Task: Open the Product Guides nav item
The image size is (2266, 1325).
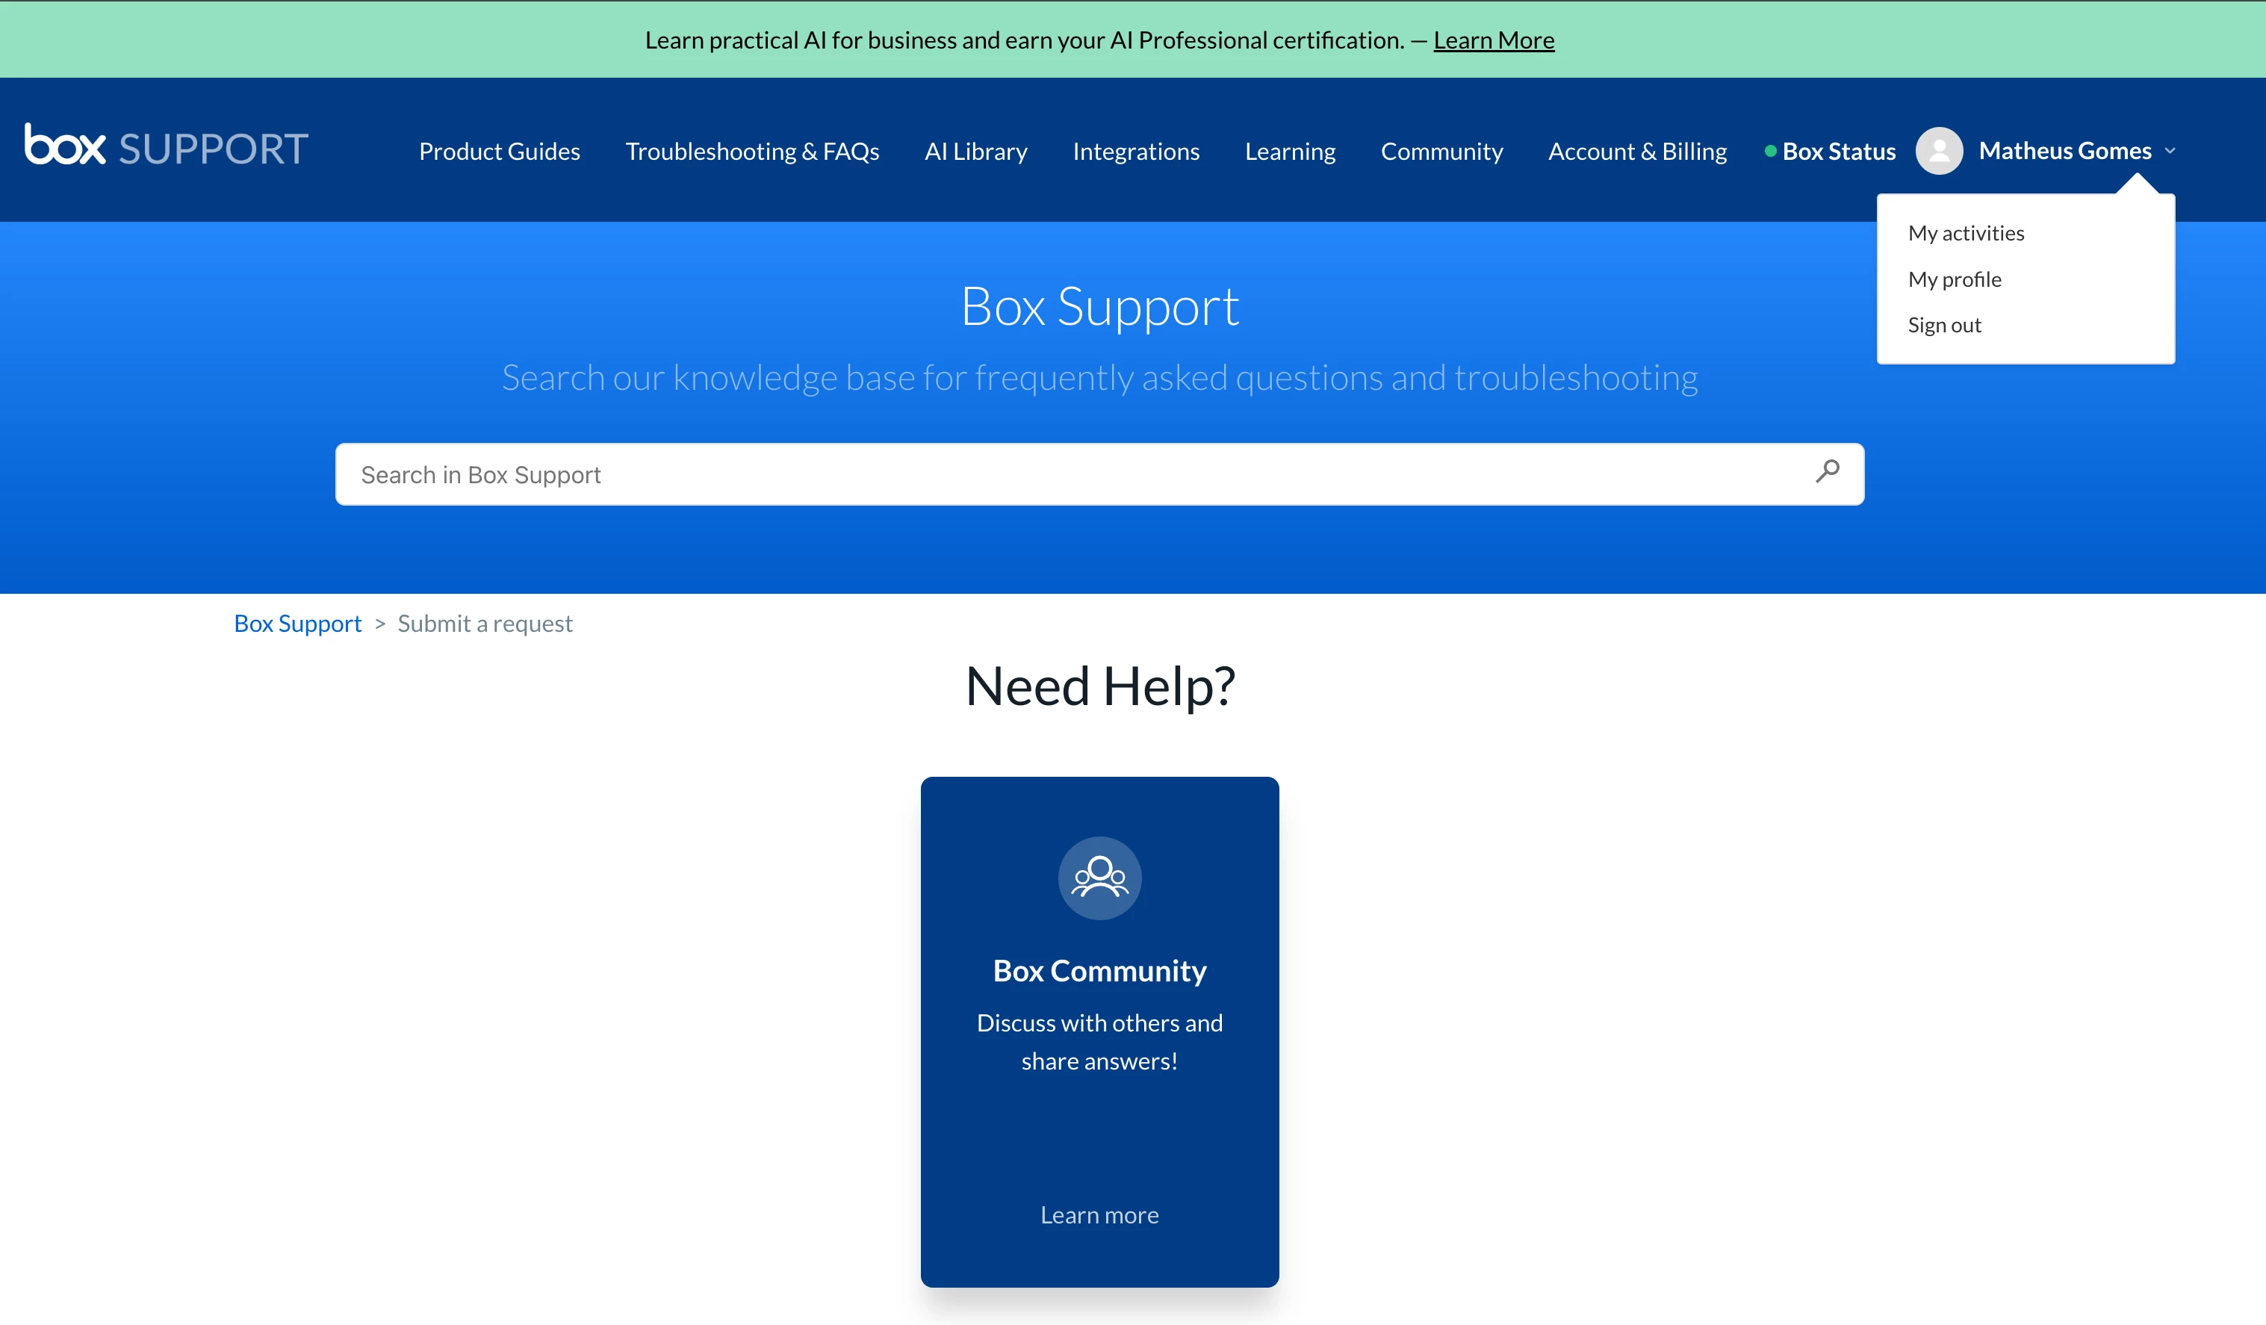Action: [x=499, y=151]
